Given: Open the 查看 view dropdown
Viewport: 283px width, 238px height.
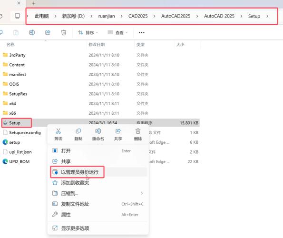Looking at the screenshot, I should click(117, 32).
